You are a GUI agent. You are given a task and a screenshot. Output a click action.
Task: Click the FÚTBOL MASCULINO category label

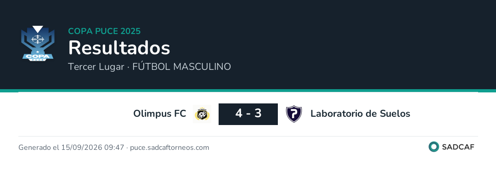[x=181, y=67]
